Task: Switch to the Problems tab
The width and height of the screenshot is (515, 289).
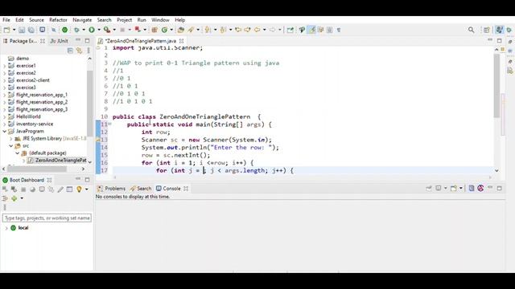Action: pos(111,189)
